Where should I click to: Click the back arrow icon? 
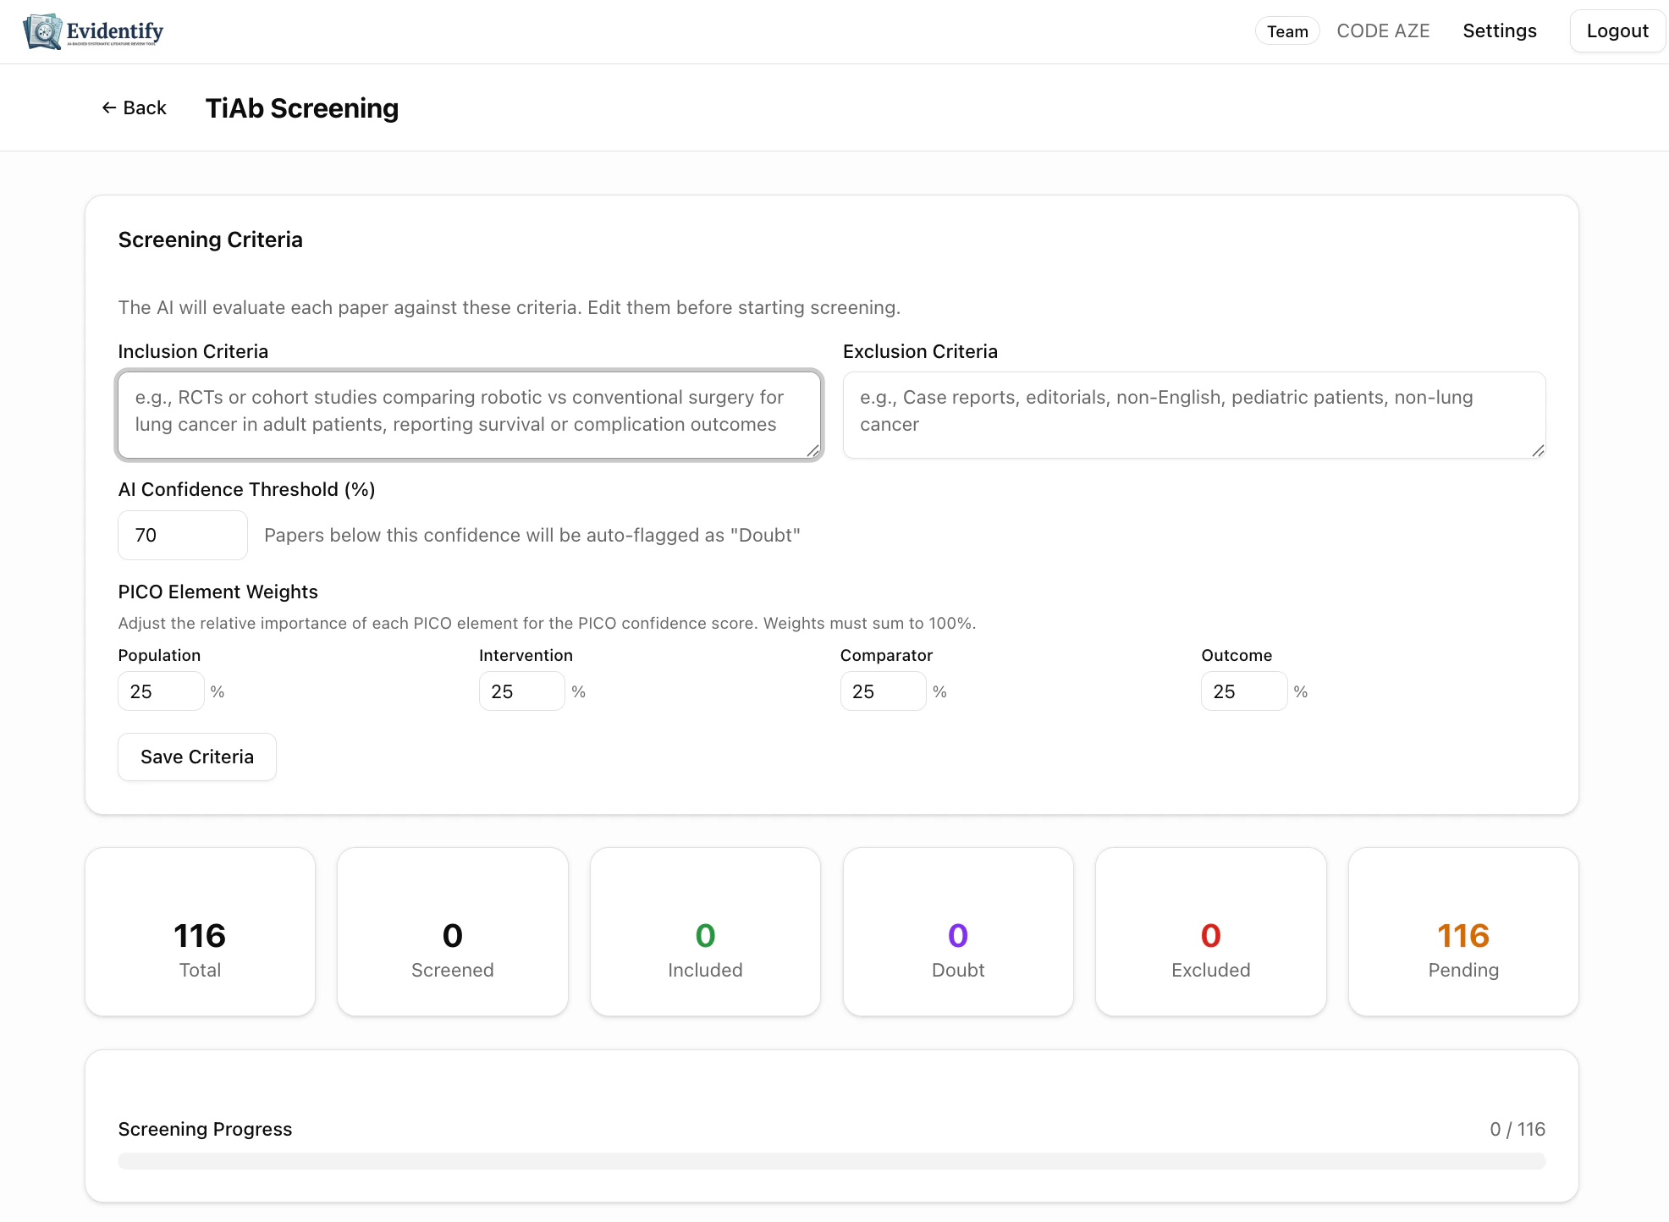click(x=108, y=107)
